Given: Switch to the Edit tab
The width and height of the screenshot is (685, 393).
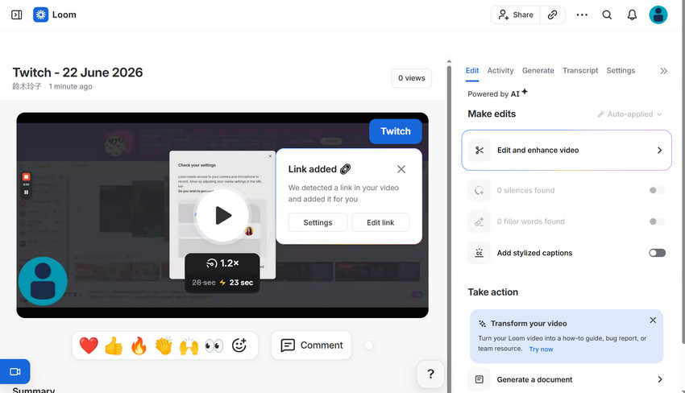Looking at the screenshot, I should [x=471, y=71].
